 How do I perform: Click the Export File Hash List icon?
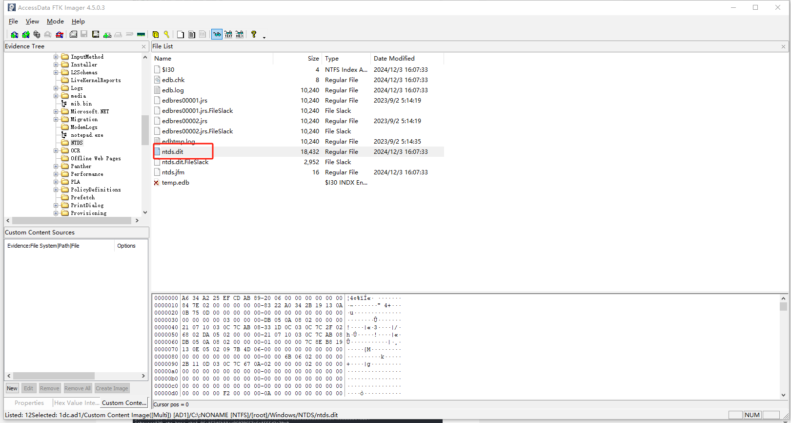(x=191, y=34)
